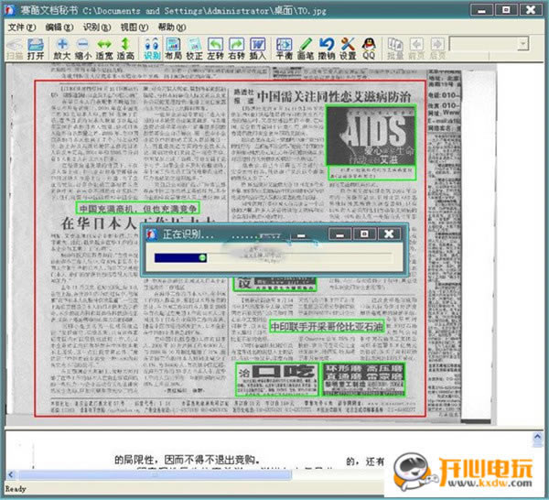Image resolution: width=549 pixels, height=500 pixels.
Task: Fit to width with 适宽 icon
Action: click(104, 49)
